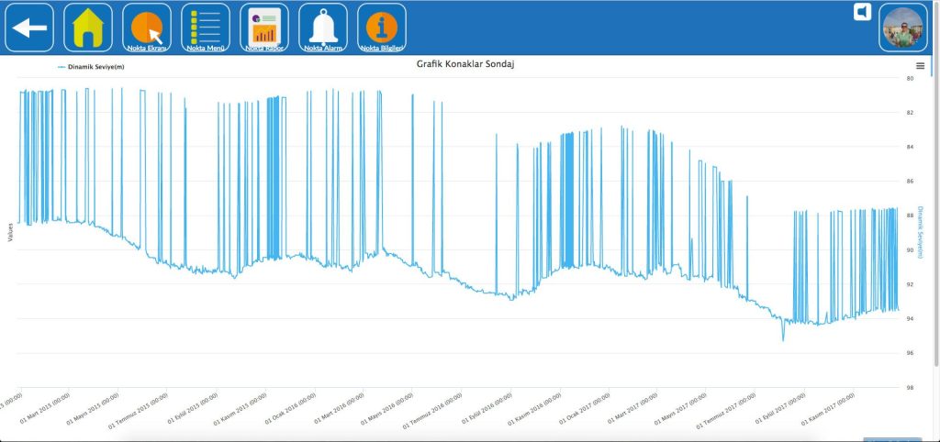
Task: Open the Nokta Bilgileri info icon
Action: coord(381,28)
